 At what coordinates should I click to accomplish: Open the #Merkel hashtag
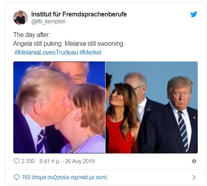point(90,52)
